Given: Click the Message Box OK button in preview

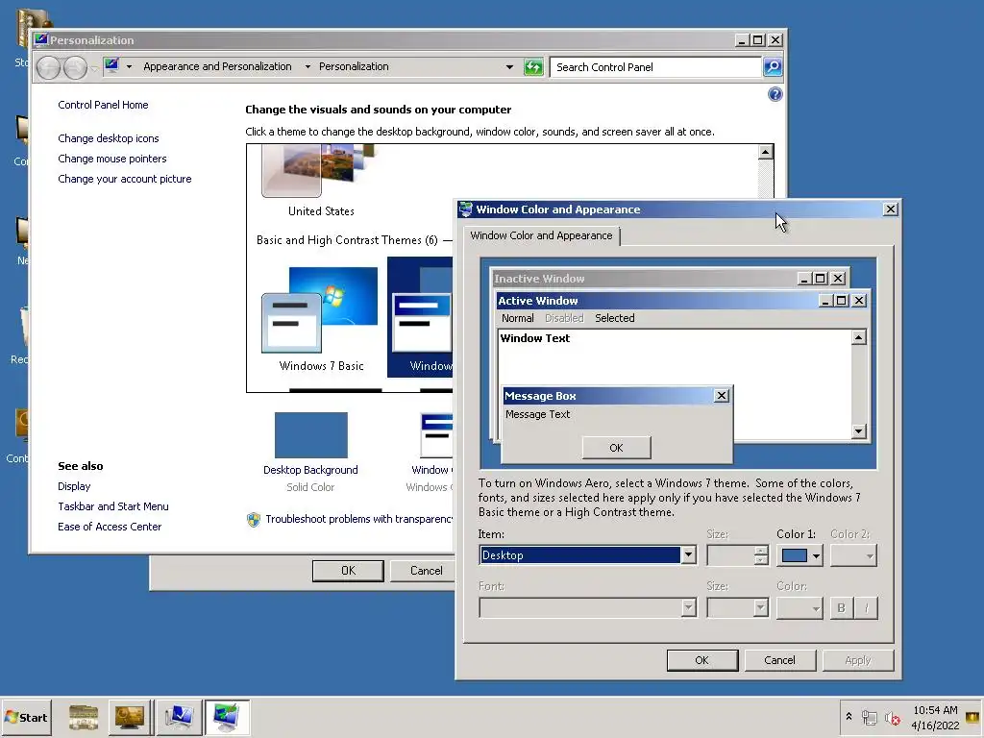Looking at the screenshot, I should pyautogui.click(x=617, y=448).
